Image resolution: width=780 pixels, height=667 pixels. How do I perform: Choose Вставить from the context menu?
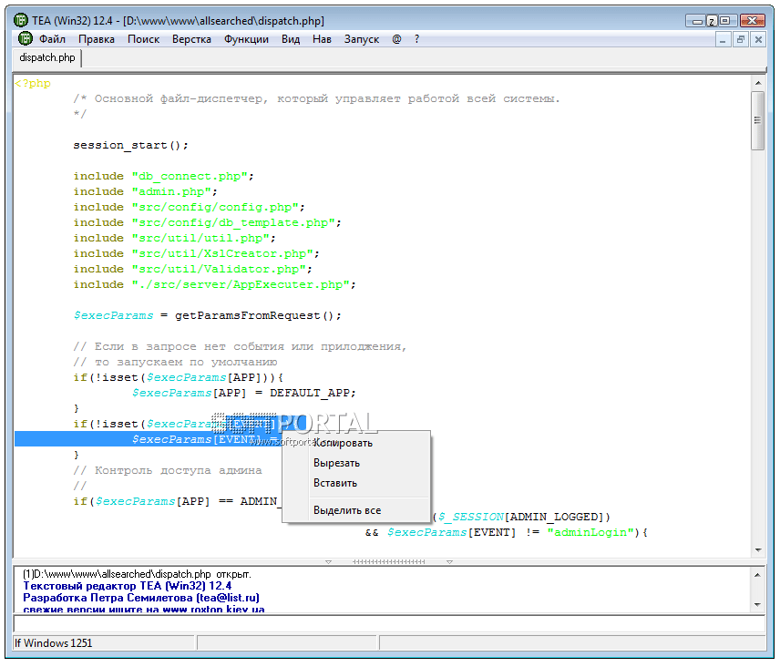click(x=335, y=483)
